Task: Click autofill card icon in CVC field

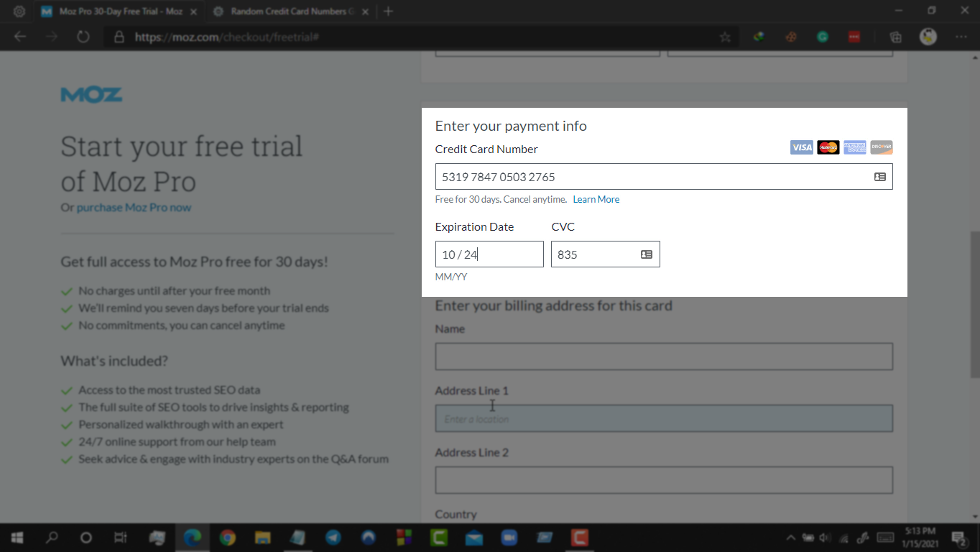Action: (647, 254)
